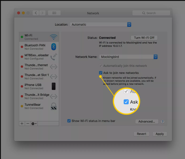Go back with the left chevron

[x=36, y=13]
